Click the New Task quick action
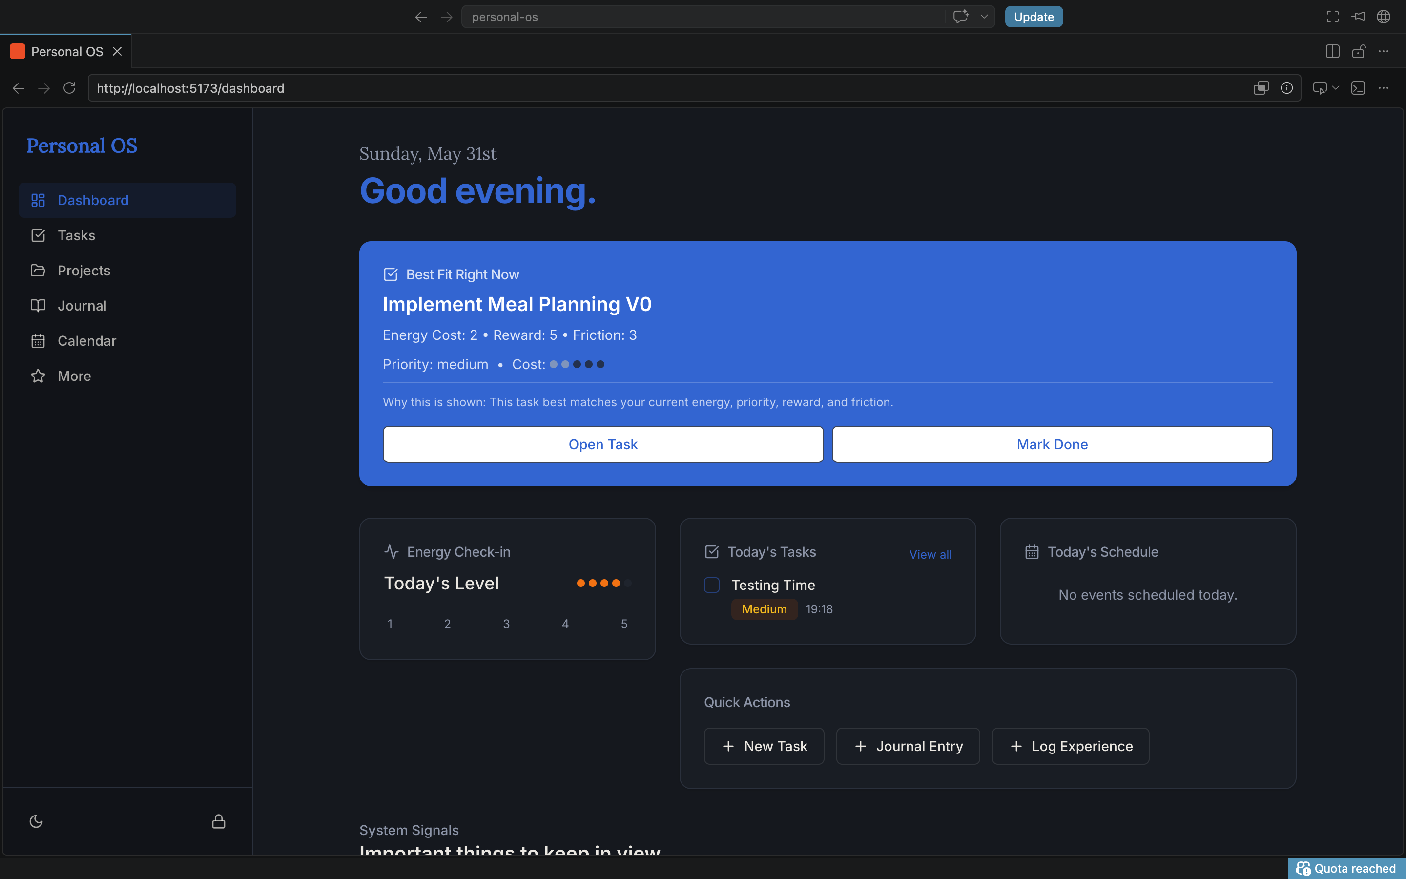The image size is (1406, 879). click(x=764, y=746)
